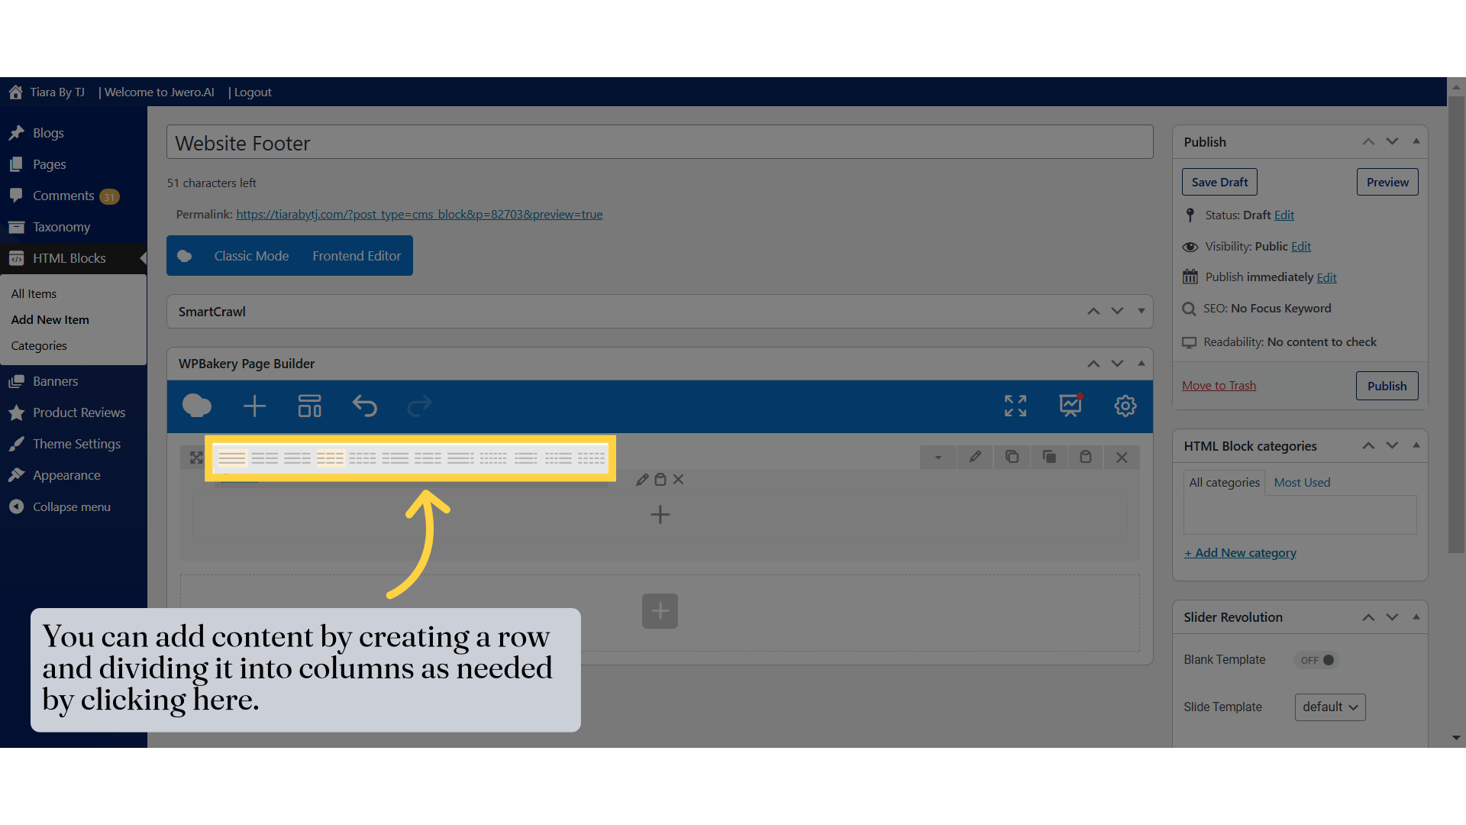Click Move to Trash link
Image resolution: width=1466 pixels, height=825 pixels.
coord(1219,385)
